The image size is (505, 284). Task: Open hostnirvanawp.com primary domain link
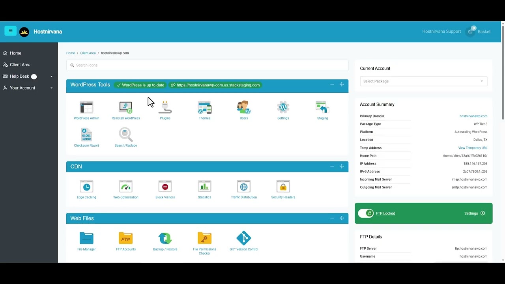pos(473,116)
